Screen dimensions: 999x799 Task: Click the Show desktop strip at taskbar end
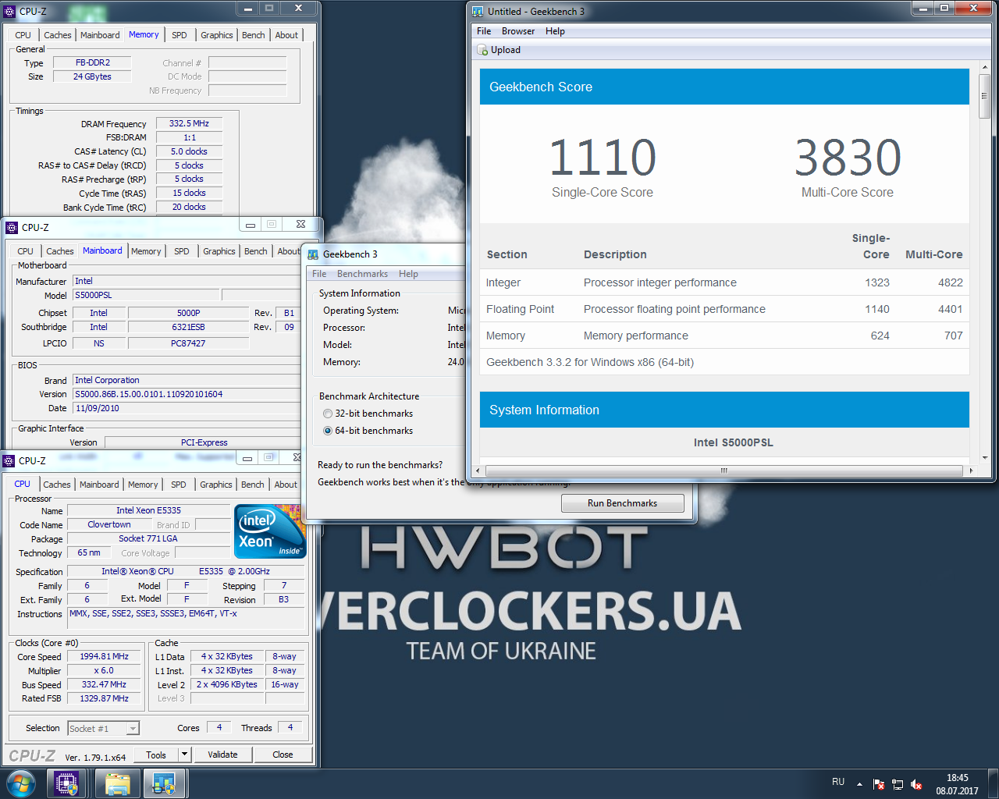(993, 783)
